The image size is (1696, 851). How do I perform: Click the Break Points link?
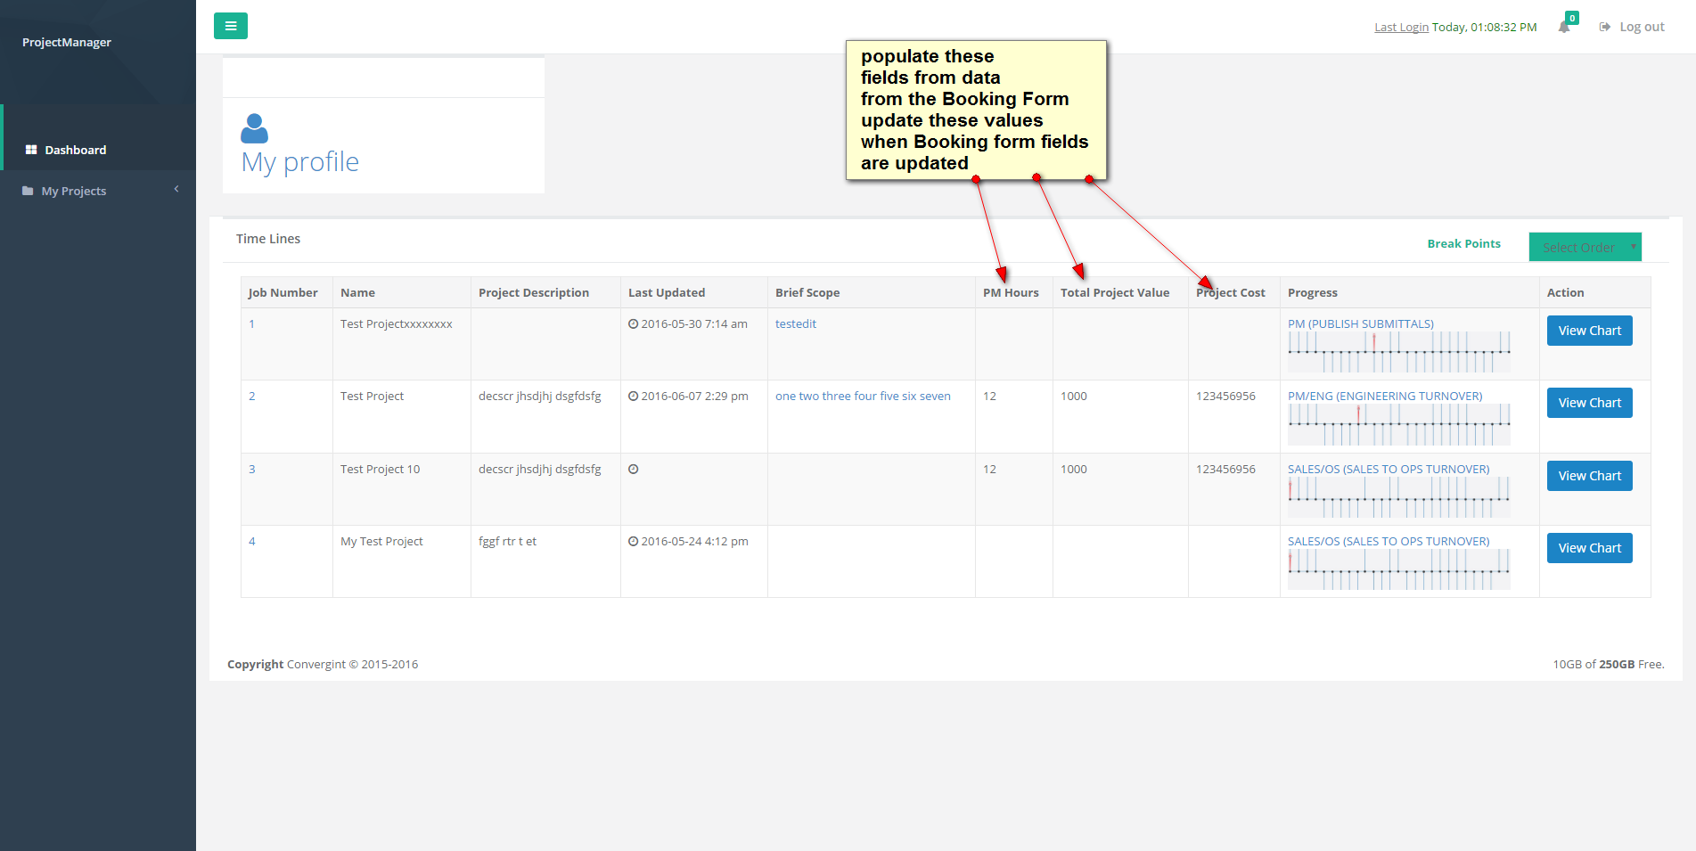pyautogui.click(x=1464, y=243)
